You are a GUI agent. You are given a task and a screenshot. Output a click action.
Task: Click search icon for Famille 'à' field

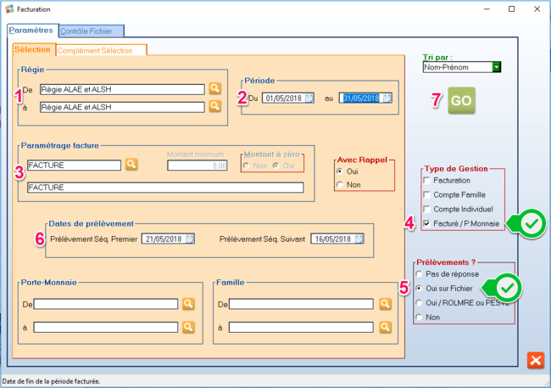click(x=385, y=326)
